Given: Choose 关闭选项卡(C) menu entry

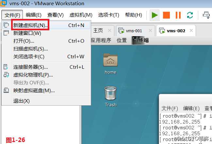Looking at the screenshot, I should 46,56.
